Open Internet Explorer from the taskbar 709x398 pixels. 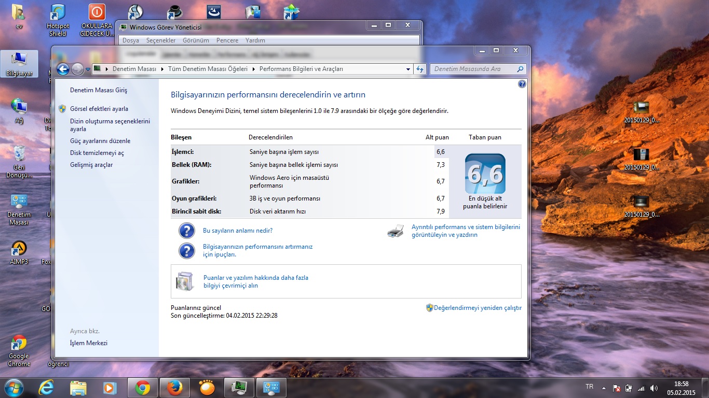(47, 388)
